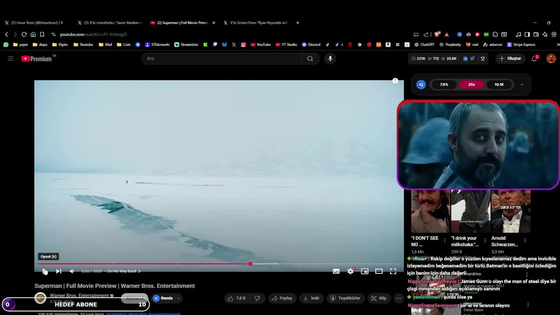Open options for 'I drink your milkshake' video
This screenshot has height=315, width=560.
tap(485, 241)
